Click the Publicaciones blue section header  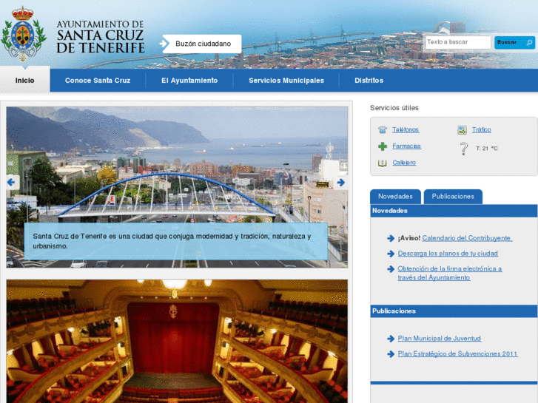coord(454,311)
